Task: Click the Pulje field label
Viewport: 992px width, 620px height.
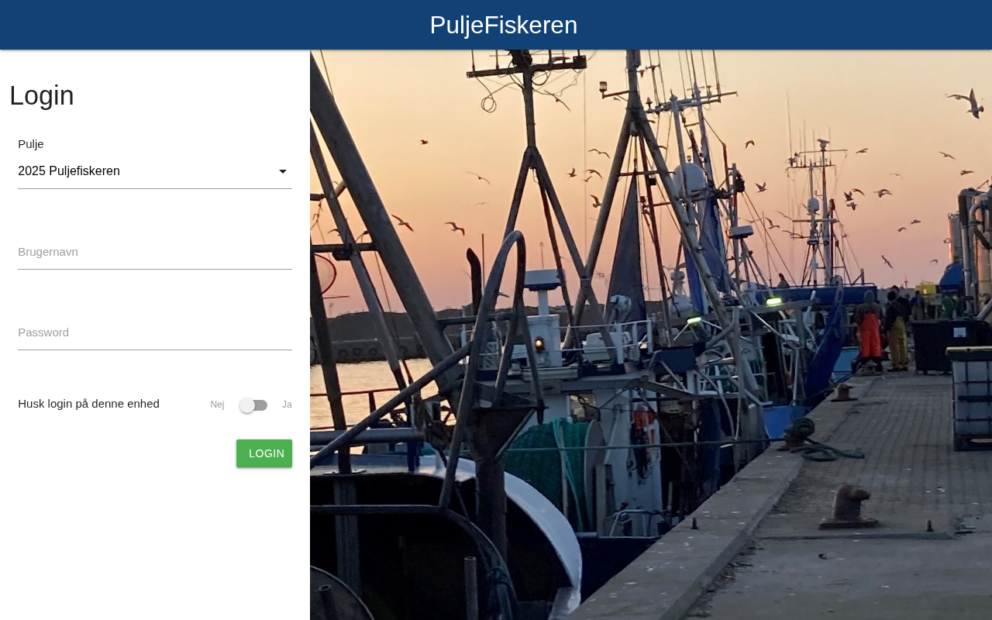Action: tap(31, 144)
